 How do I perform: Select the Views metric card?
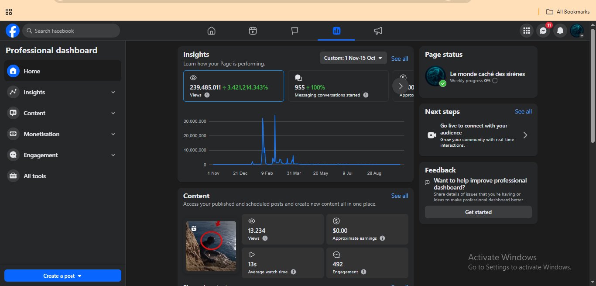click(x=233, y=86)
